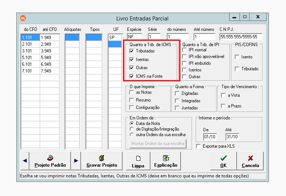Load the Projeto Padrão settings
Image resolution: width=286 pixels, height=196 pixels.
coord(50,161)
